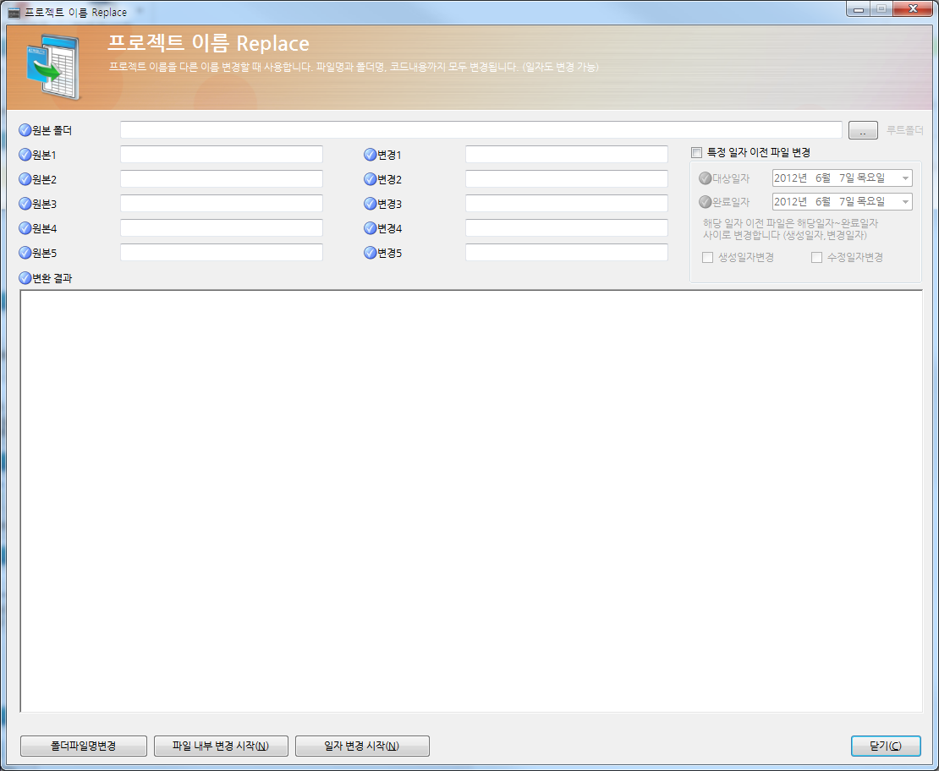Viewport: 939px width, 771px height.
Task: Start 파일 내부 변경 시작(N)
Action: (221, 746)
